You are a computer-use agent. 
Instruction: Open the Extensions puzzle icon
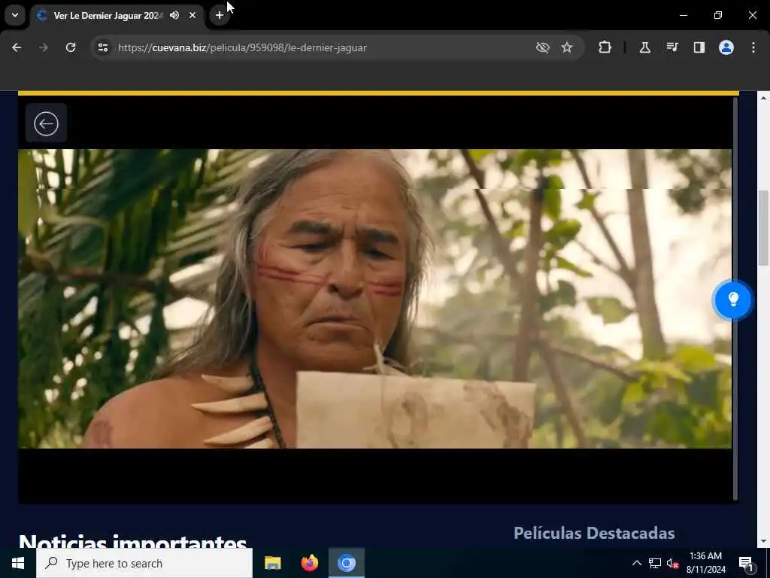click(x=605, y=47)
